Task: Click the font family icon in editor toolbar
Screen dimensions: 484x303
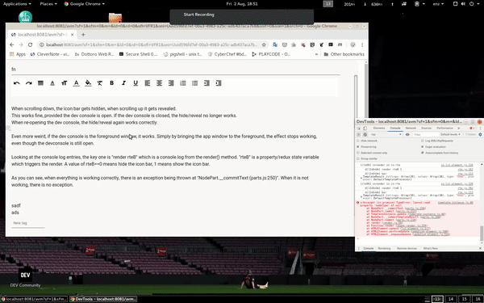Action: [52, 83]
